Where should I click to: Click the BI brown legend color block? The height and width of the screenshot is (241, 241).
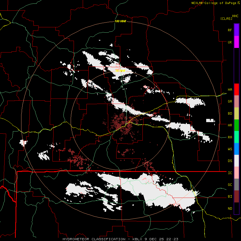click(x=236, y=197)
